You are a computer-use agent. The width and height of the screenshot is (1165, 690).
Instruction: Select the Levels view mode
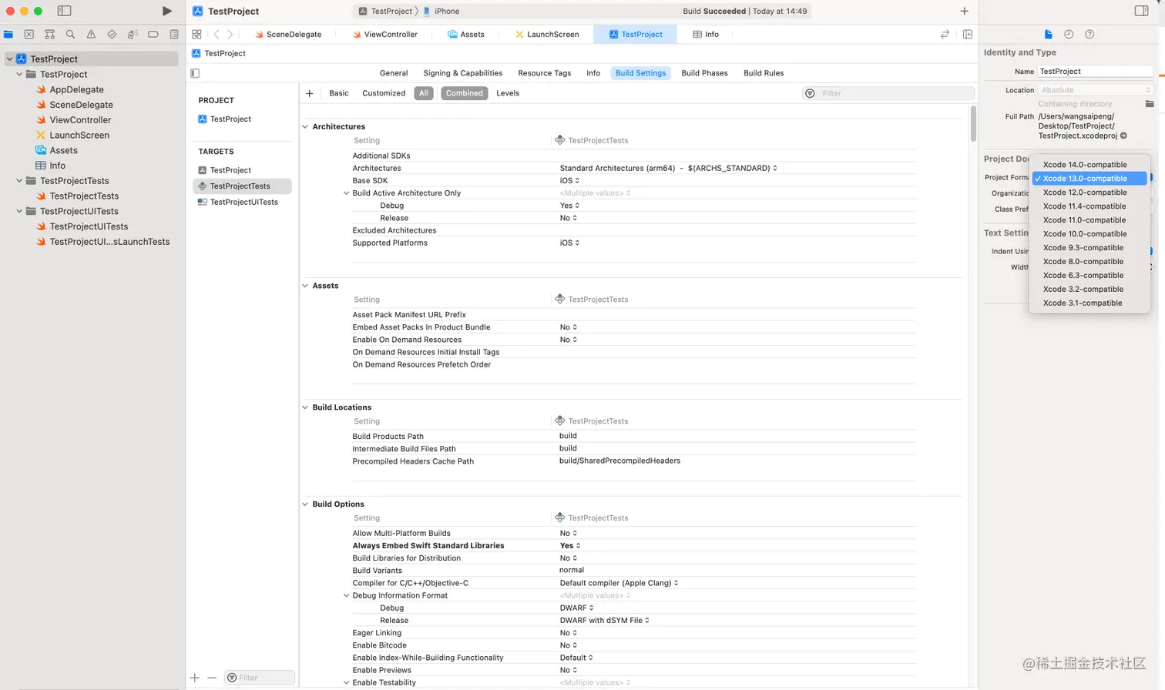click(x=508, y=93)
